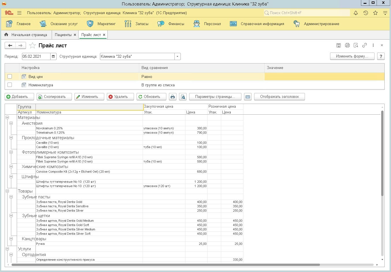Click the Удалить button
This screenshot has height=272, width=391.
[x=120, y=97]
